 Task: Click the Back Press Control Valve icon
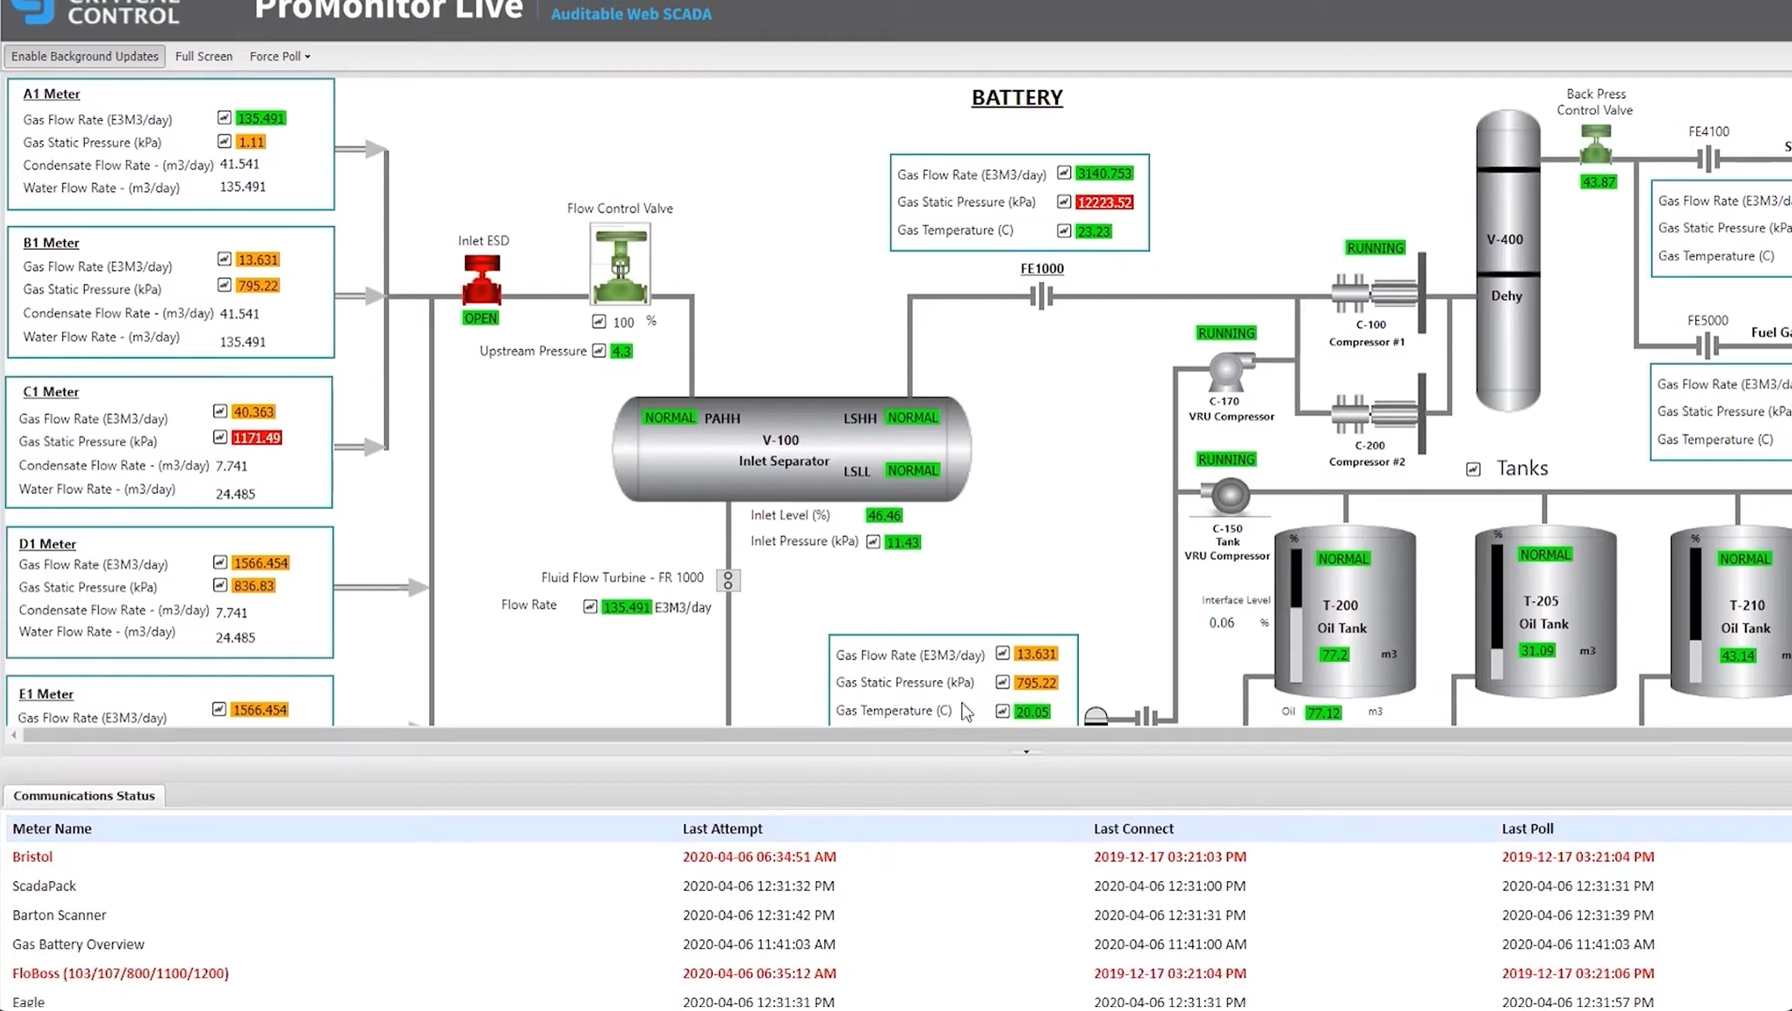[x=1595, y=146]
